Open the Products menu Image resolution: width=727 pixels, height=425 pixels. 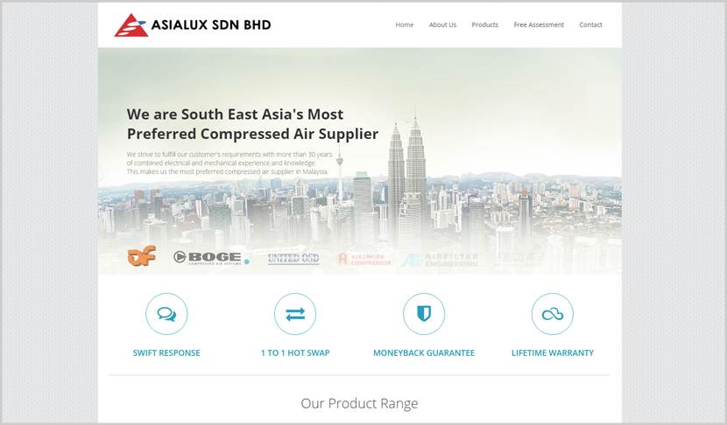[x=485, y=25]
